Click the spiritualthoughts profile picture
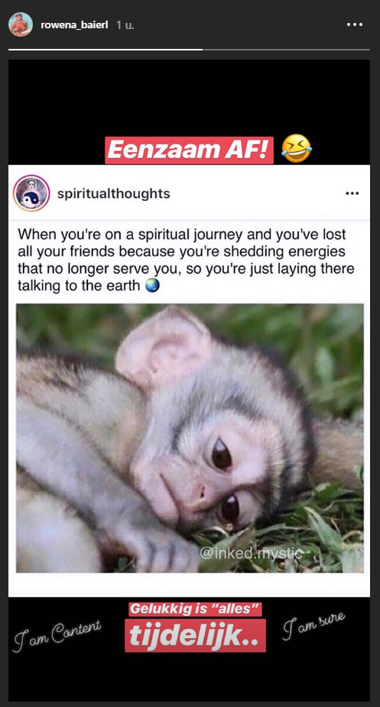Screen dimensions: 380x707 point(31,193)
